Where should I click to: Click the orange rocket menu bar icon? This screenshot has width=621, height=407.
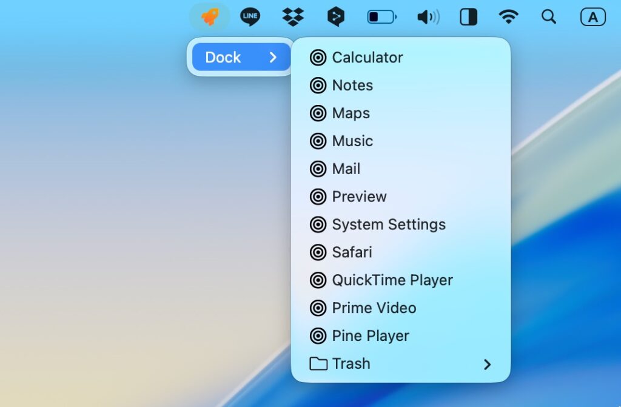point(210,17)
